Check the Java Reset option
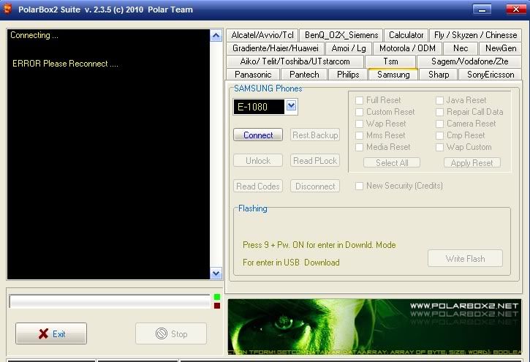 439,100
